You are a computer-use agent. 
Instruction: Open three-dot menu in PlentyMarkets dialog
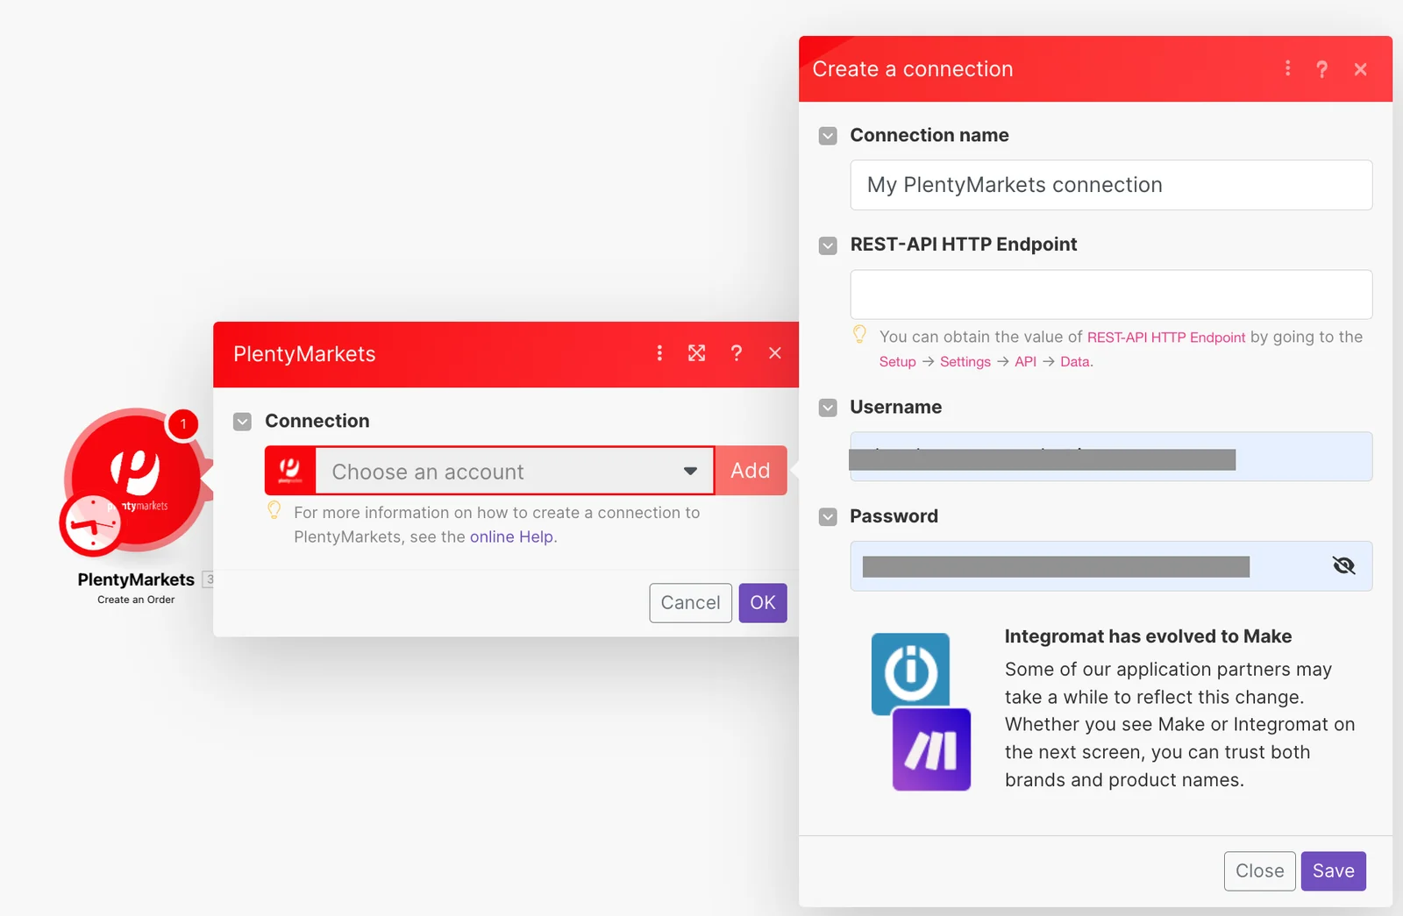click(x=659, y=353)
